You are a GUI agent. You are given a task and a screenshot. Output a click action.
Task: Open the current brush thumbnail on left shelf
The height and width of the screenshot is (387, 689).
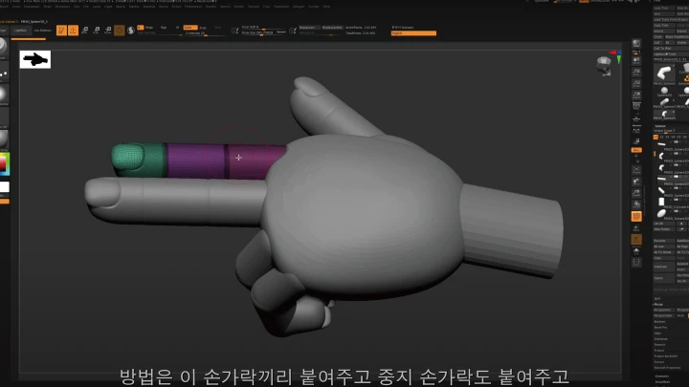click(x=3, y=47)
